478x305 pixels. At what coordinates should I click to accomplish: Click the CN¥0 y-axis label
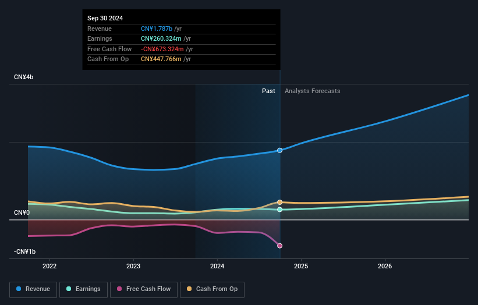(x=22, y=212)
